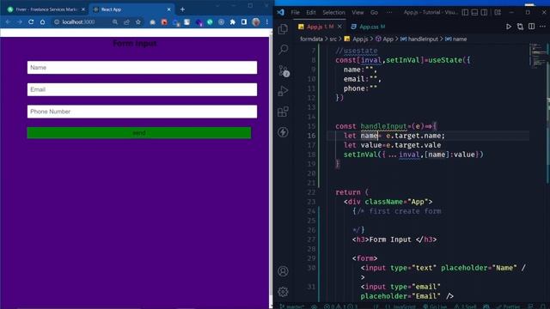The image size is (550, 309).
Task: Toggle bottom panel layout icon
Action: (474, 13)
